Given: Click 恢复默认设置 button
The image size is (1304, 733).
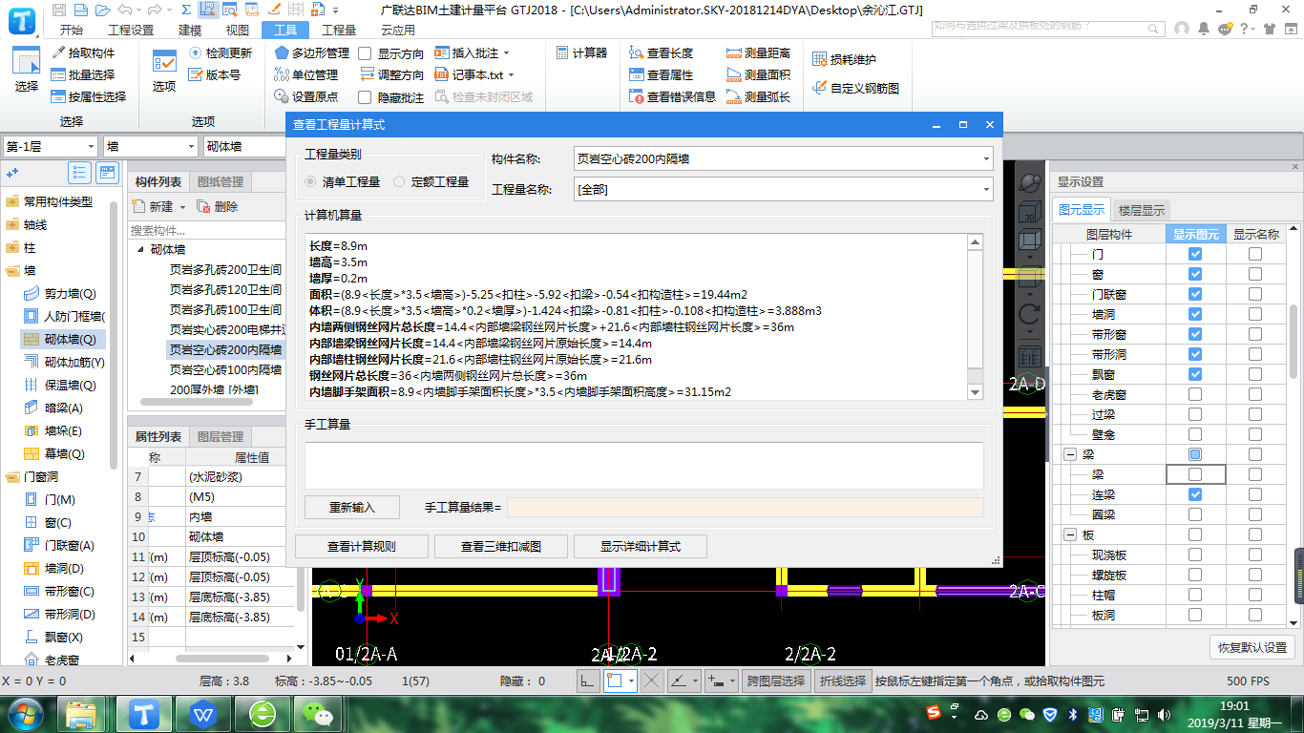Looking at the screenshot, I should click(1252, 646).
